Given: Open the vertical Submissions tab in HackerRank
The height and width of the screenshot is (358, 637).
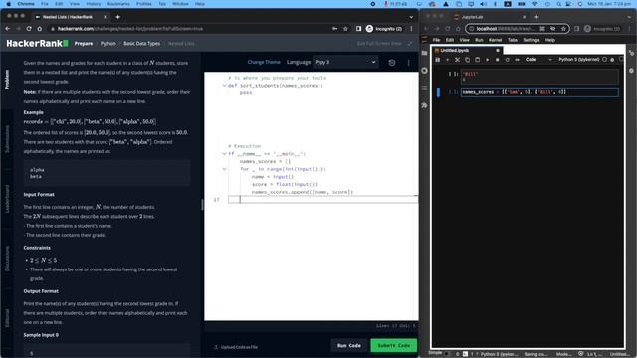Looking at the screenshot, I should pos(7,139).
